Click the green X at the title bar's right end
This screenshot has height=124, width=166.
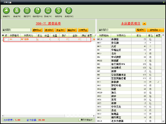click(x=164, y=2)
